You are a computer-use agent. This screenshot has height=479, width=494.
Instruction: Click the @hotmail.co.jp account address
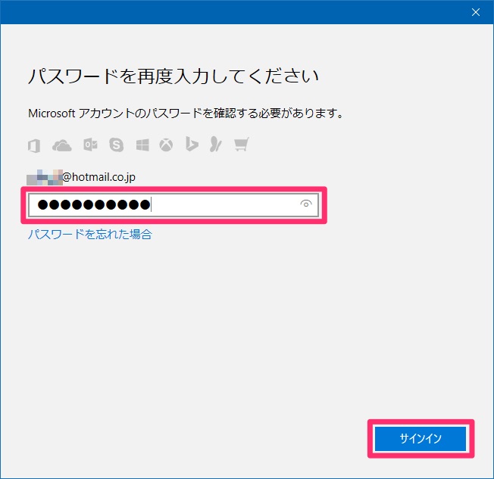point(81,177)
